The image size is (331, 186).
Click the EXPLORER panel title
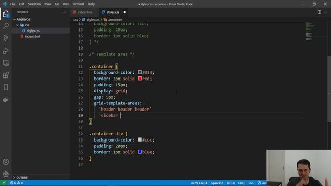[23, 12]
